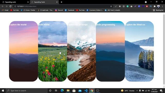165x93 pixels.
Task: Open the Chrome profile avatar
Action: pos(159,6)
